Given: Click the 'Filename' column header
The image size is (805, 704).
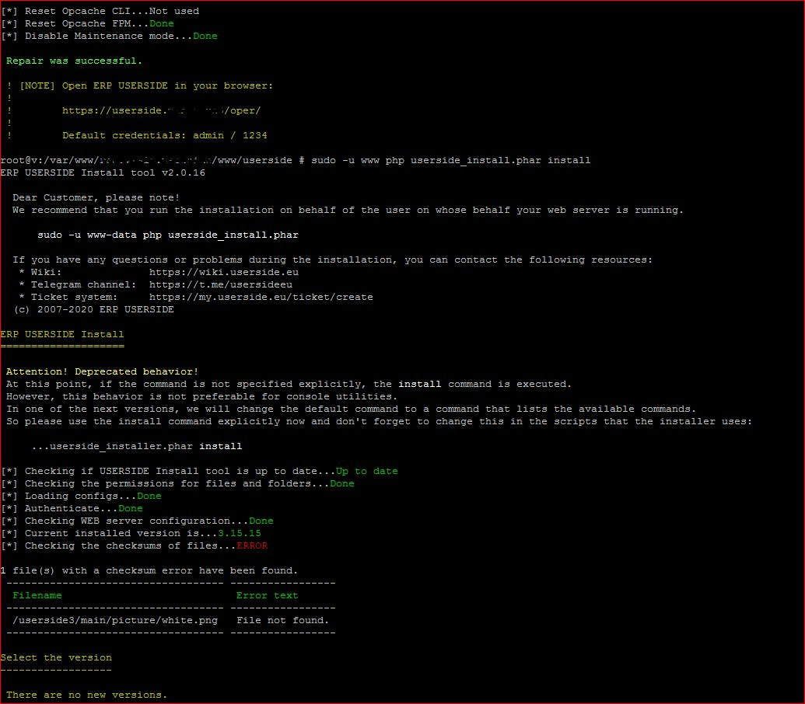Looking at the screenshot, I should 37,595.
